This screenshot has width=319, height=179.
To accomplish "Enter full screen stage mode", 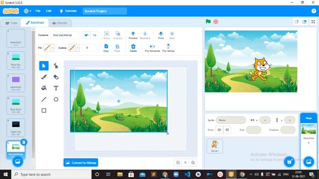I will 313,22.
